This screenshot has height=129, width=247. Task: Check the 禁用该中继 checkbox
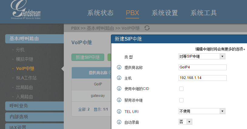(181, 100)
